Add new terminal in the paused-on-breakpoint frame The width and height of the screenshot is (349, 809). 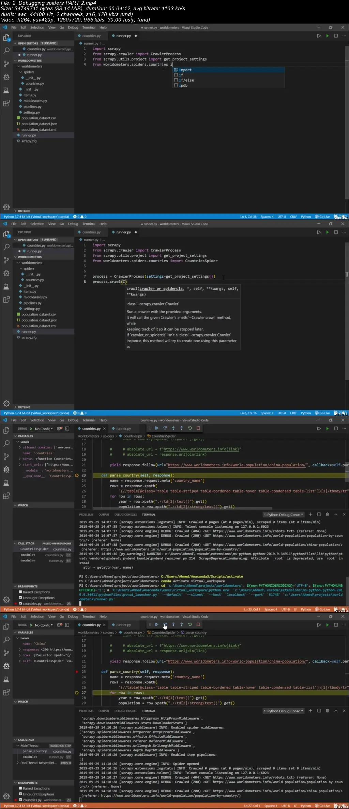click(310, 515)
